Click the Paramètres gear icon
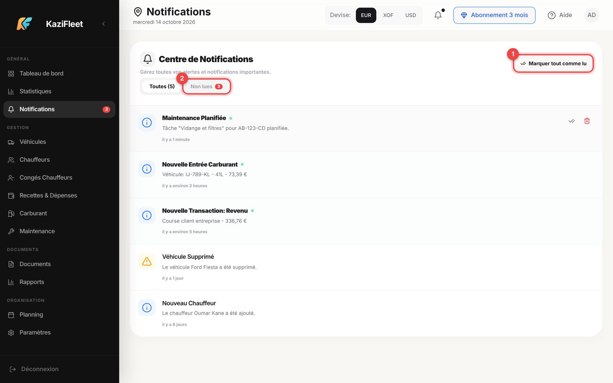 (11, 333)
